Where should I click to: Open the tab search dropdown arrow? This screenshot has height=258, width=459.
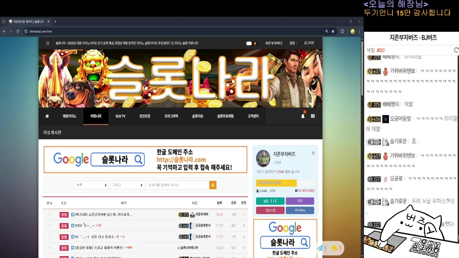[4, 21]
